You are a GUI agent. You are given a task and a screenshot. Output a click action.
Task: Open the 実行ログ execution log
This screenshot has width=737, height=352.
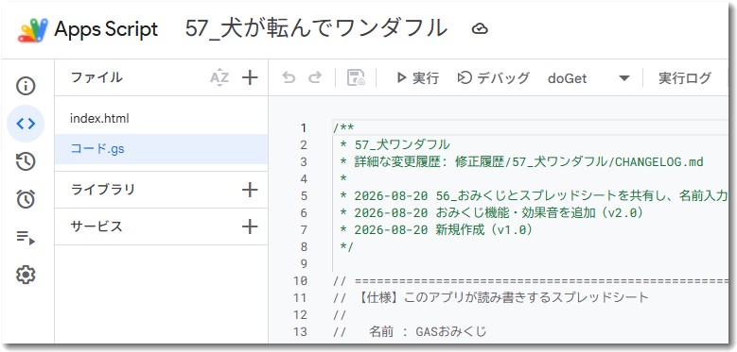pos(684,77)
